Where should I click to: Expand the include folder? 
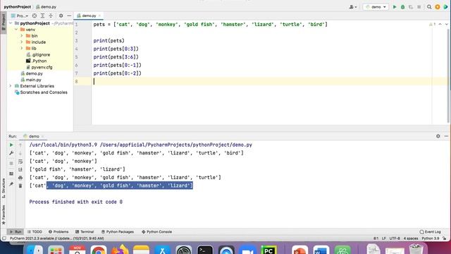[x=22, y=42]
